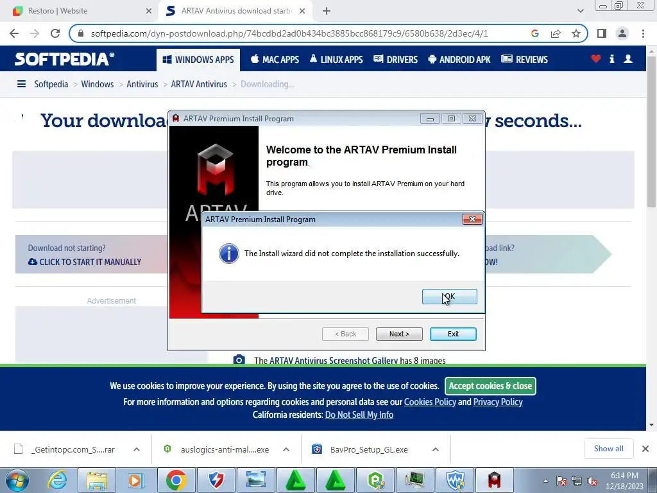
Task: Open the Drivers menu item
Action: coord(395,60)
